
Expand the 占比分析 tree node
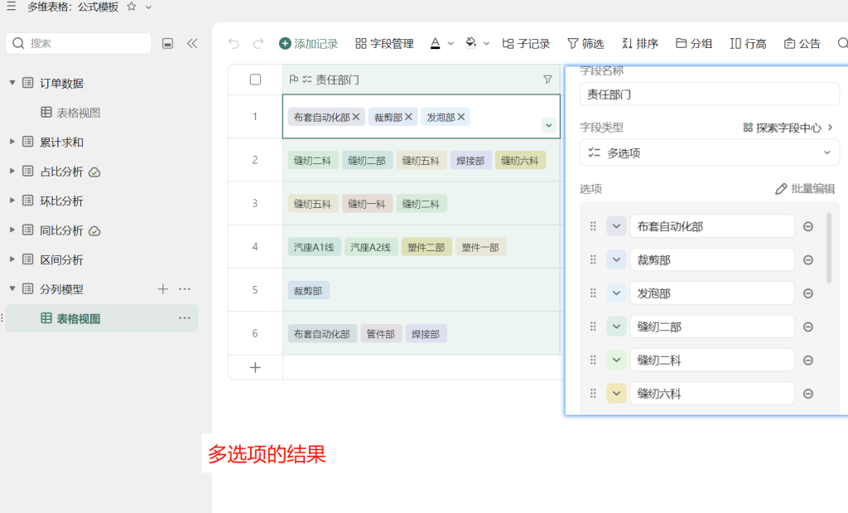pyautogui.click(x=12, y=171)
